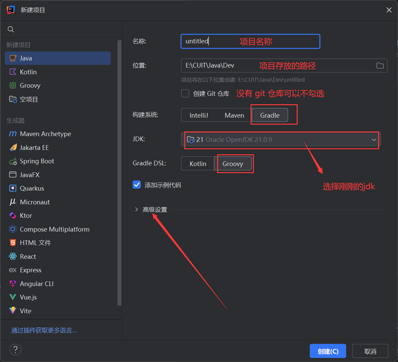The width and height of the screenshot is (398, 362).
Task: Click the Vue.js V icon
Action: pyautogui.click(x=13, y=297)
